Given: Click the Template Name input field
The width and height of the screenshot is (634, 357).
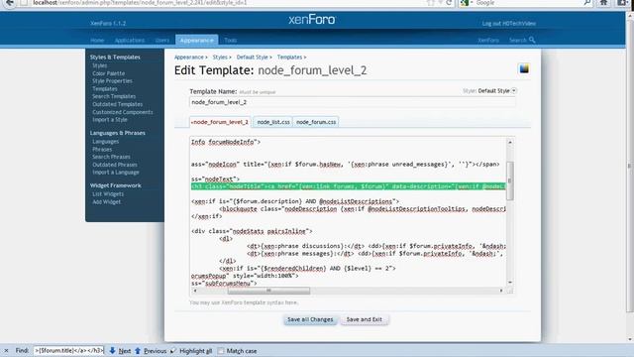Looking at the screenshot, I should pyautogui.click(x=353, y=102).
